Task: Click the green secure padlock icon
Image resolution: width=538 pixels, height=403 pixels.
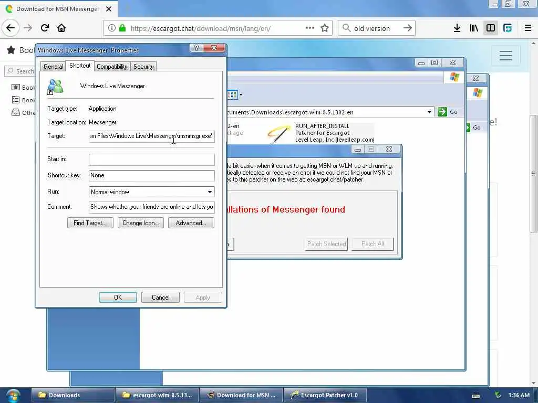Action: coord(122,28)
